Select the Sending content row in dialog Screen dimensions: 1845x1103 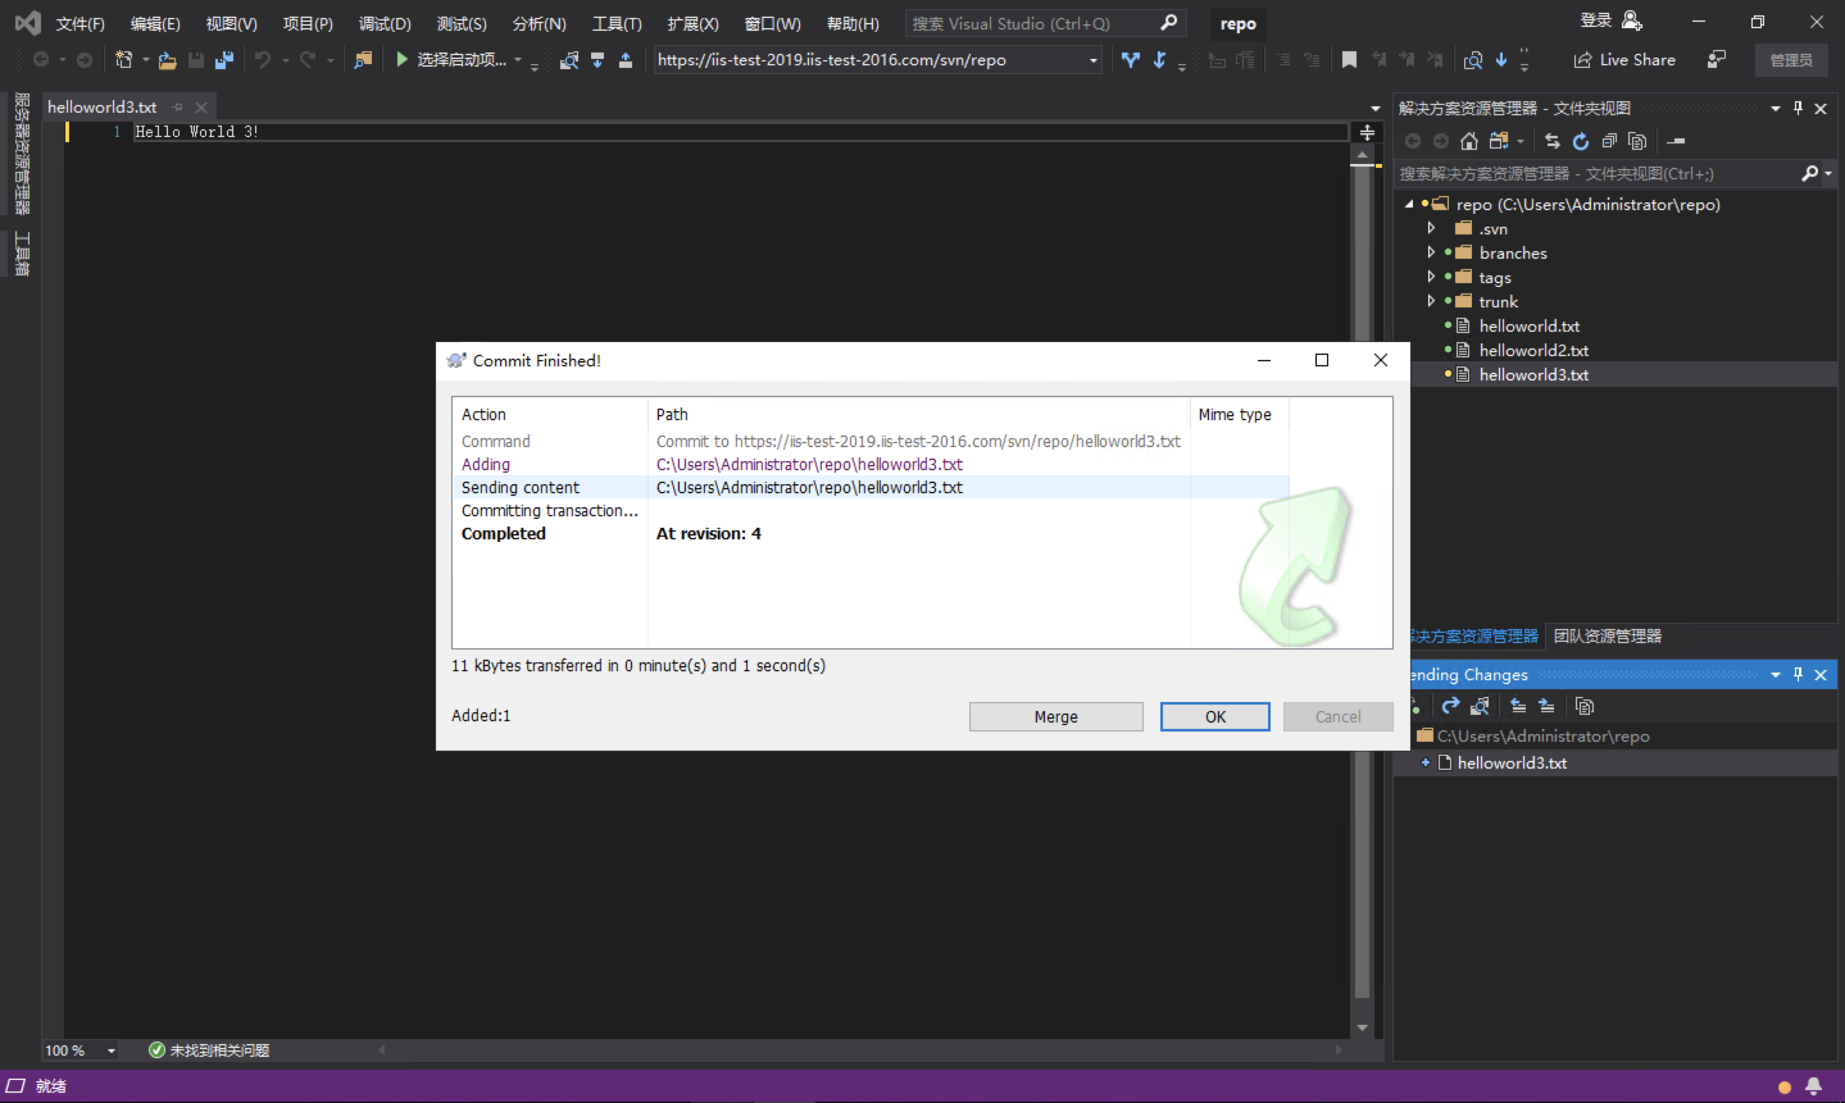tap(870, 487)
